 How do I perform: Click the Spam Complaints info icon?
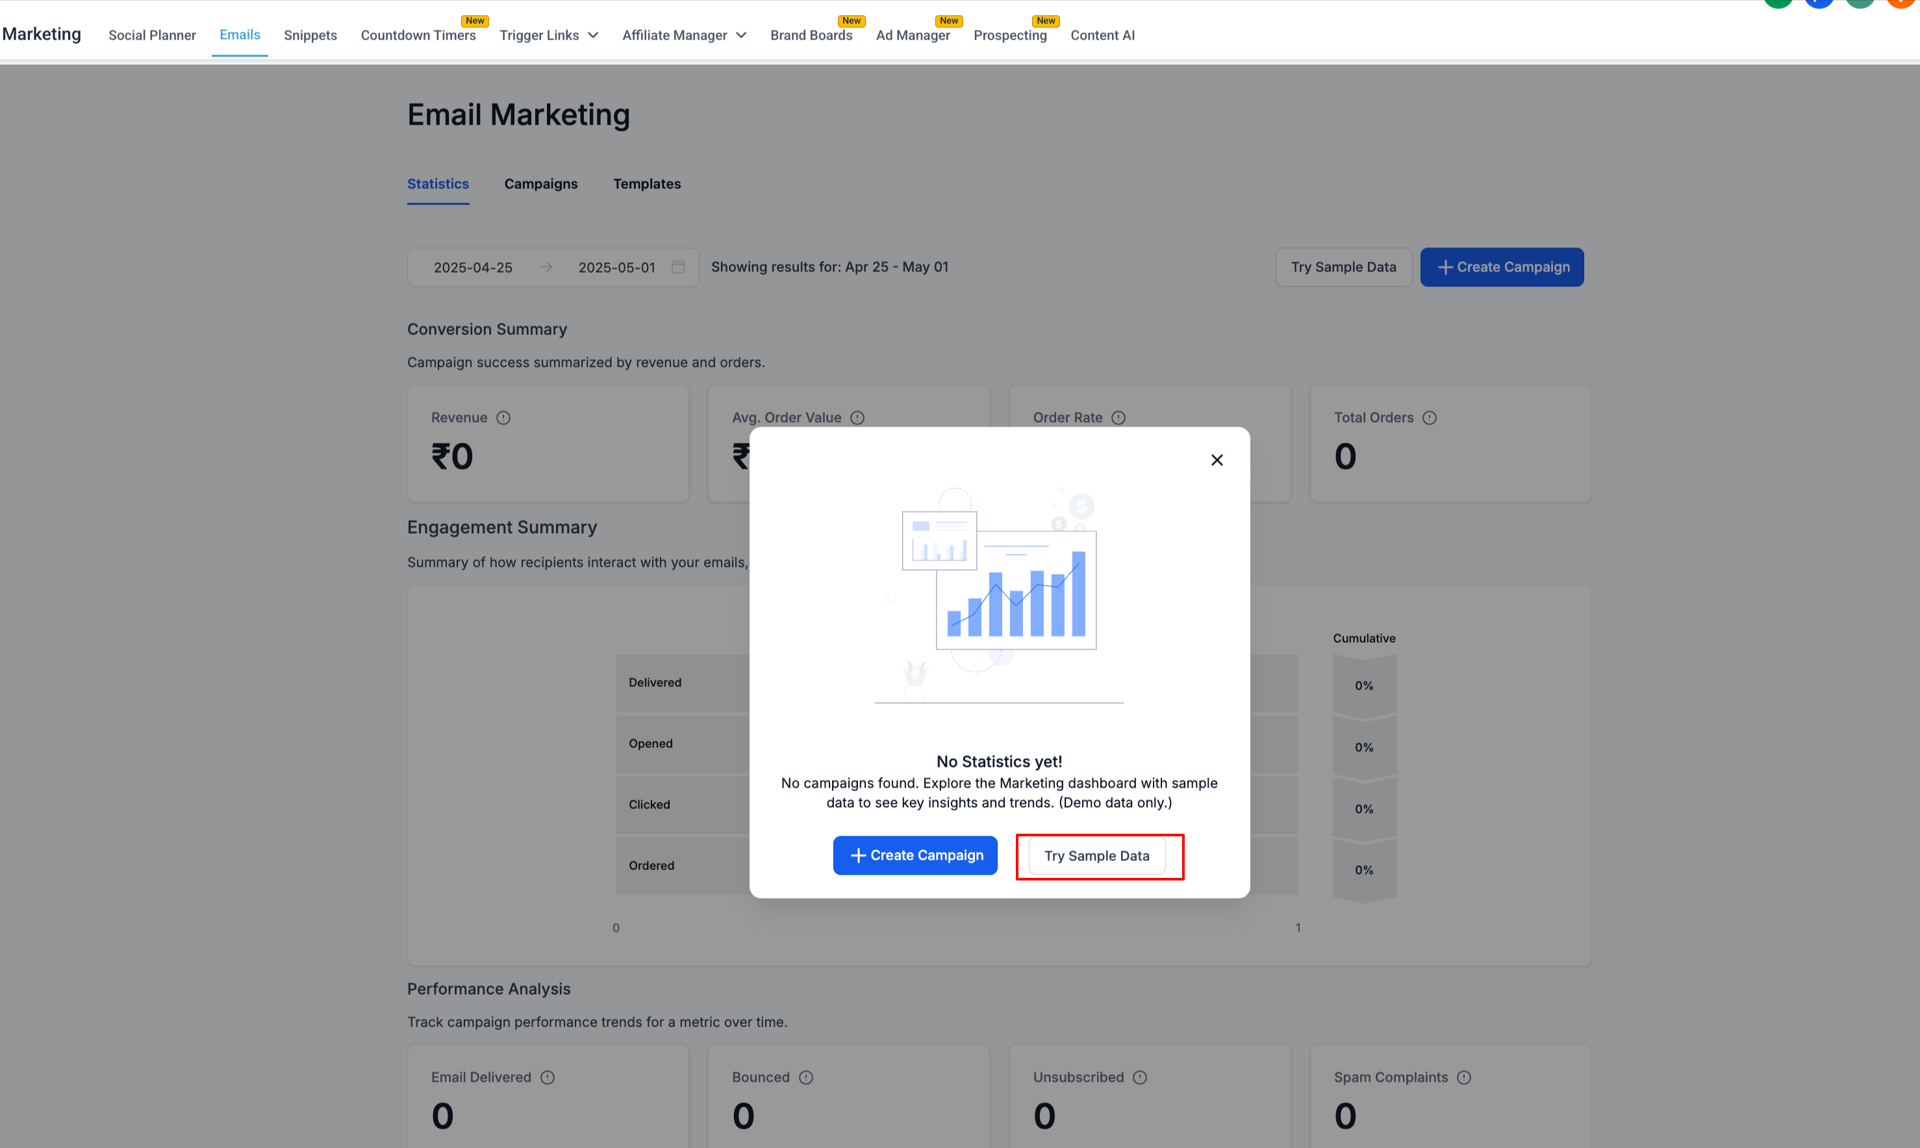pos(1463,1077)
